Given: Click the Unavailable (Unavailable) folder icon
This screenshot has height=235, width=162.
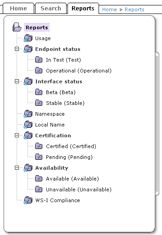Looking at the screenshot, I should (39, 189).
